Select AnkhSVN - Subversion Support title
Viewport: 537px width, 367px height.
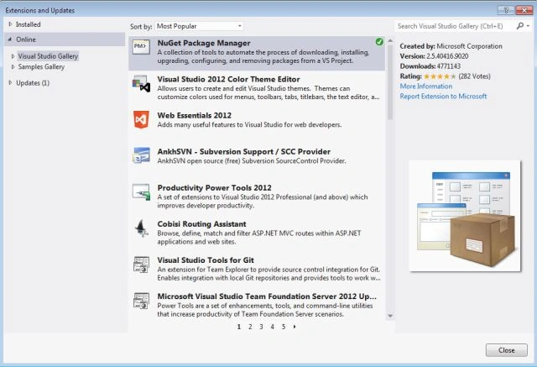pyautogui.click(x=244, y=151)
